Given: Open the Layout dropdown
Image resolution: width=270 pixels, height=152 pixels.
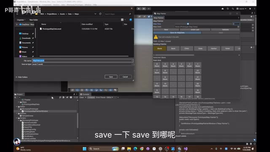Looking at the screenshot, I should click(x=241, y=8).
